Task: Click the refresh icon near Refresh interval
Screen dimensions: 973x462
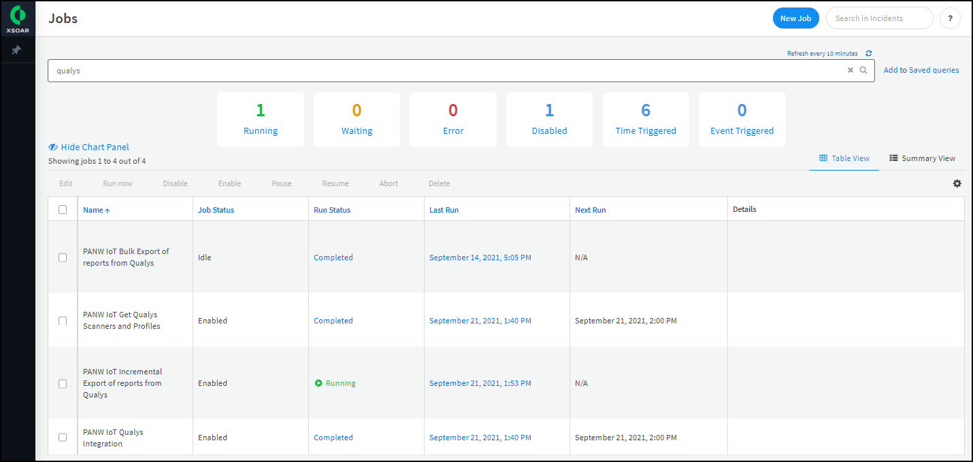Action: click(869, 54)
